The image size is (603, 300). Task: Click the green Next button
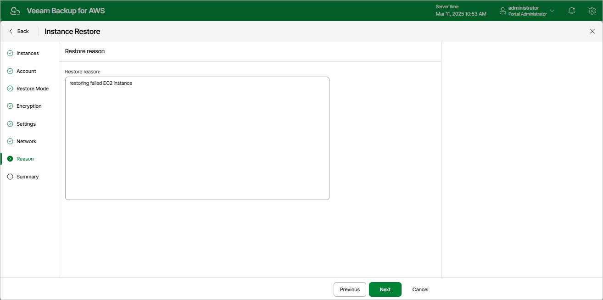click(385, 289)
